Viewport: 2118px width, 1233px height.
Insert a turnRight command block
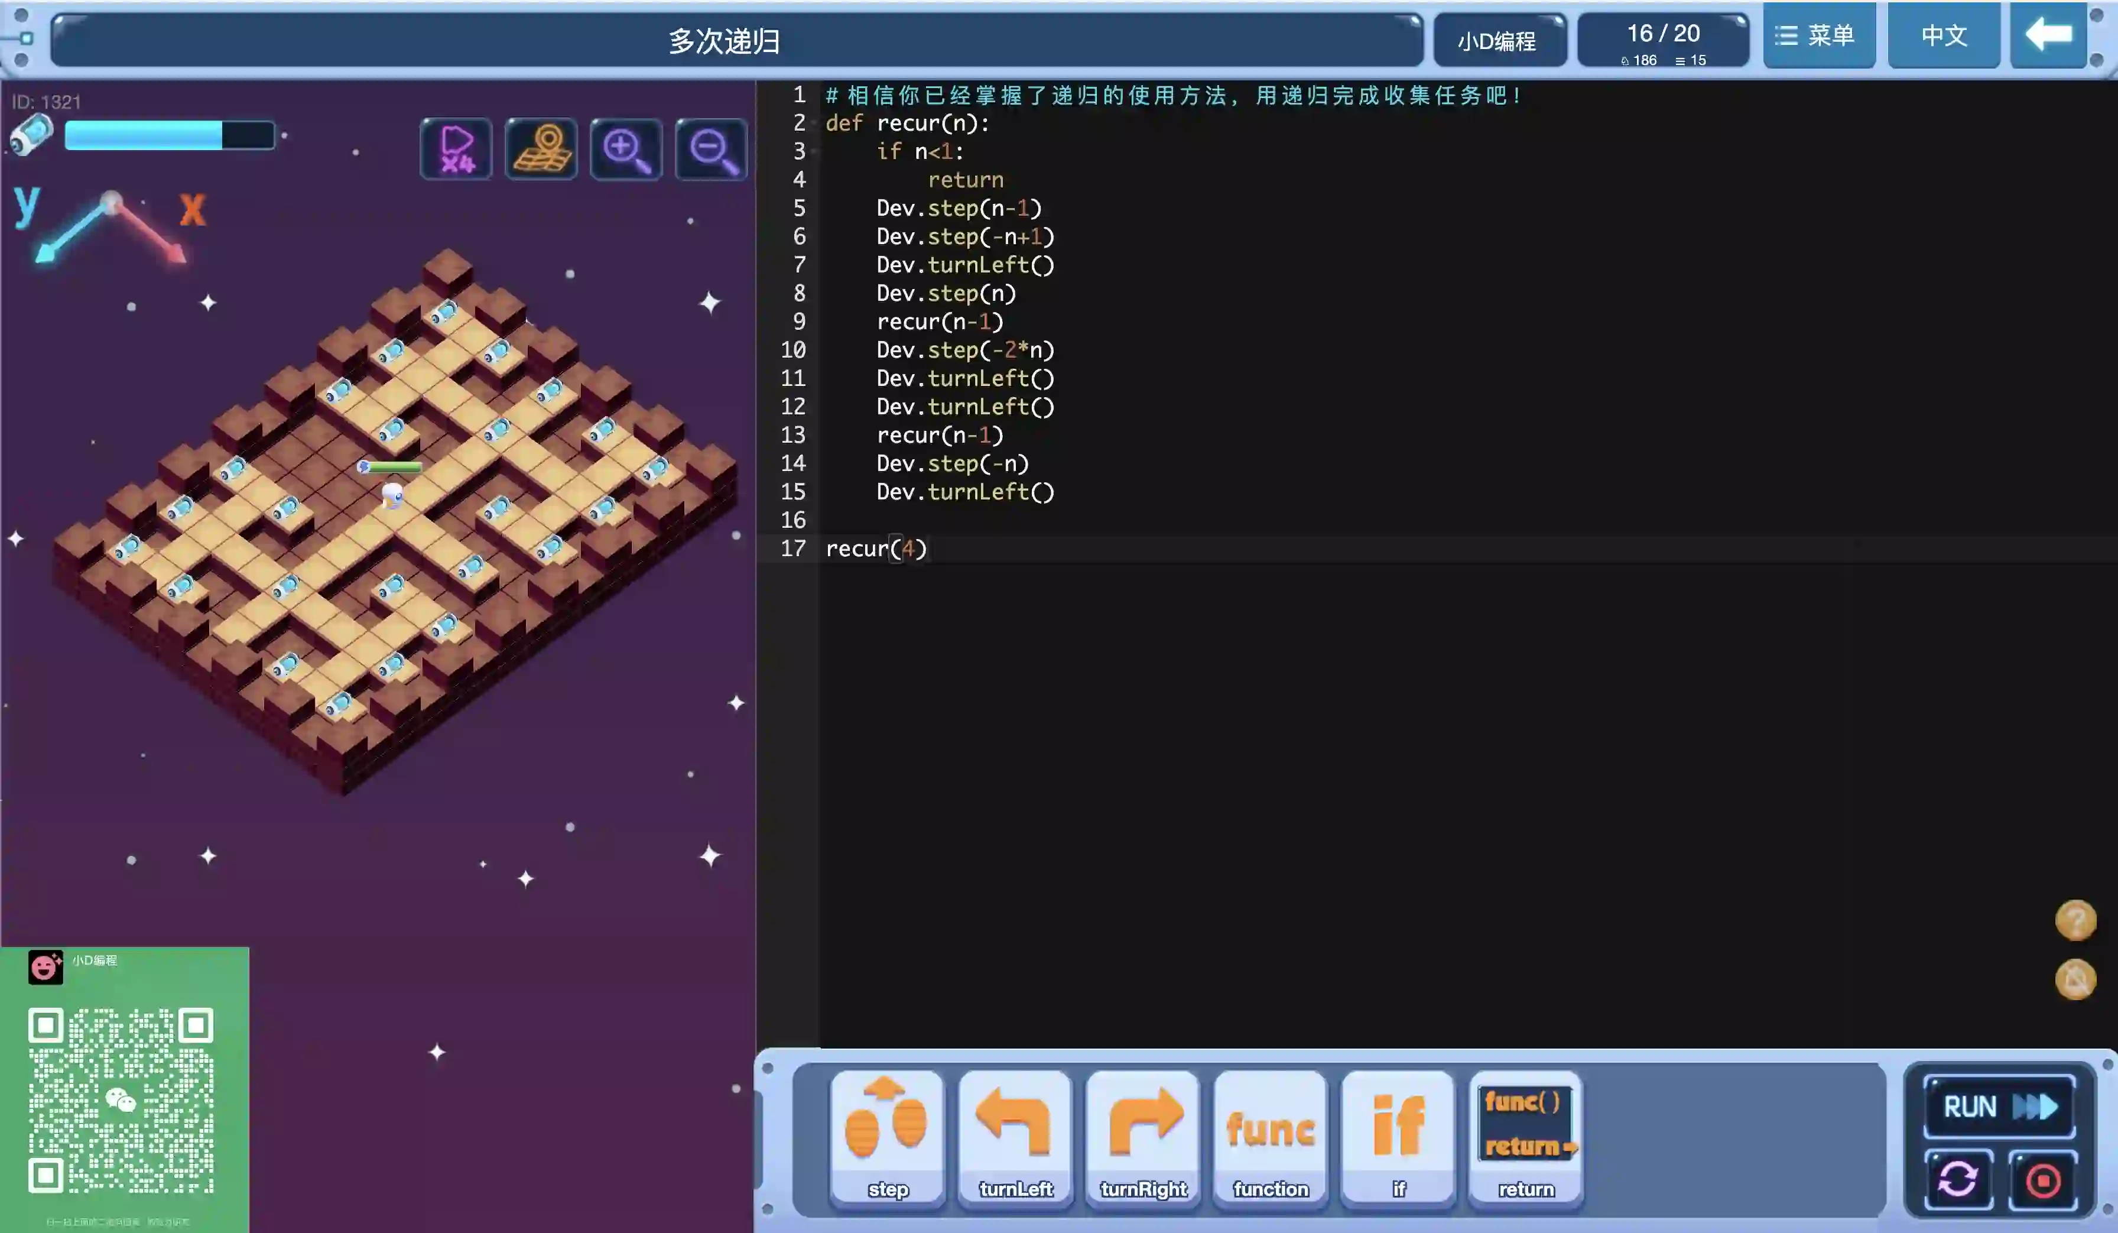pyautogui.click(x=1143, y=1136)
